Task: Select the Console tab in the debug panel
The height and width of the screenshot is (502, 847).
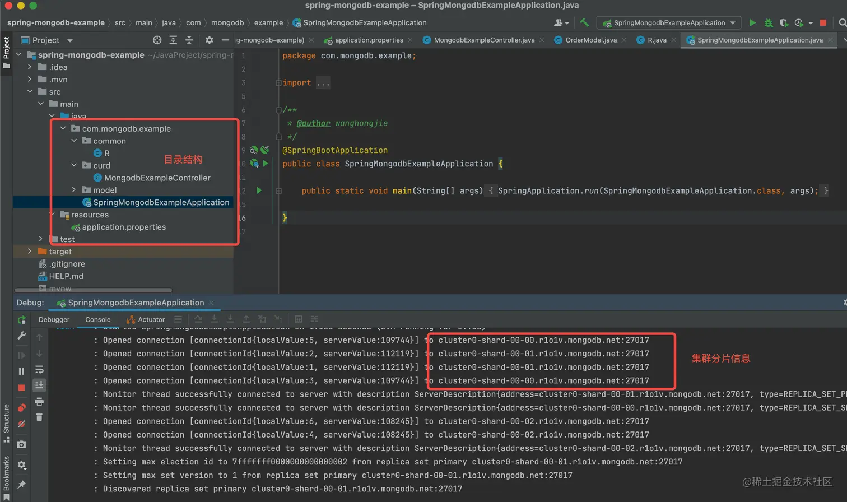Action: (x=98, y=319)
